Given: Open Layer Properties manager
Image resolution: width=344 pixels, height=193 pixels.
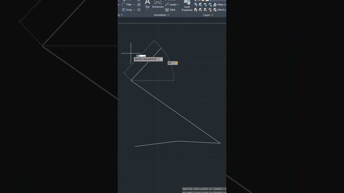Looking at the screenshot, I should [x=187, y=6].
